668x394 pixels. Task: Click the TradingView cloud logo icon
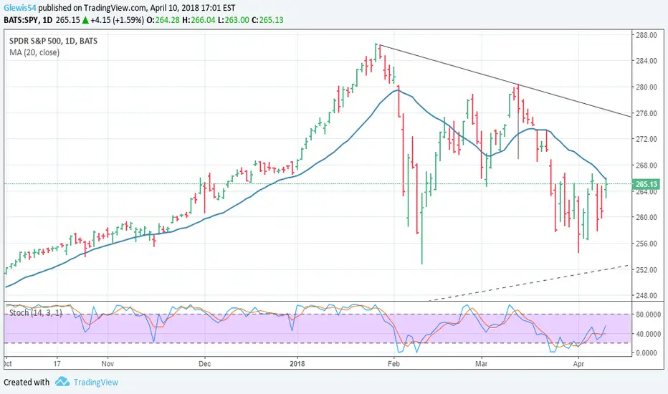tap(62, 382)
